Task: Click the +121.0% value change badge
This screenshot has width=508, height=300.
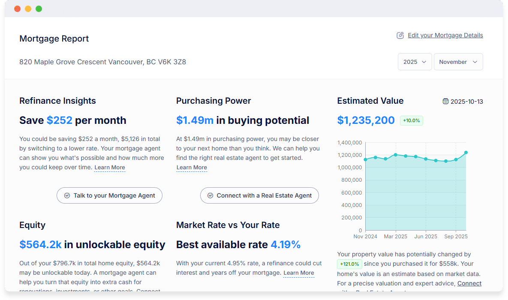Action: click(350, 264)
